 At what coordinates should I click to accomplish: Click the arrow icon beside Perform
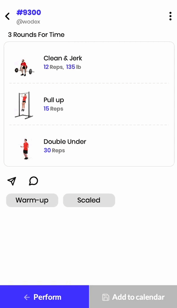click(27, 297)
